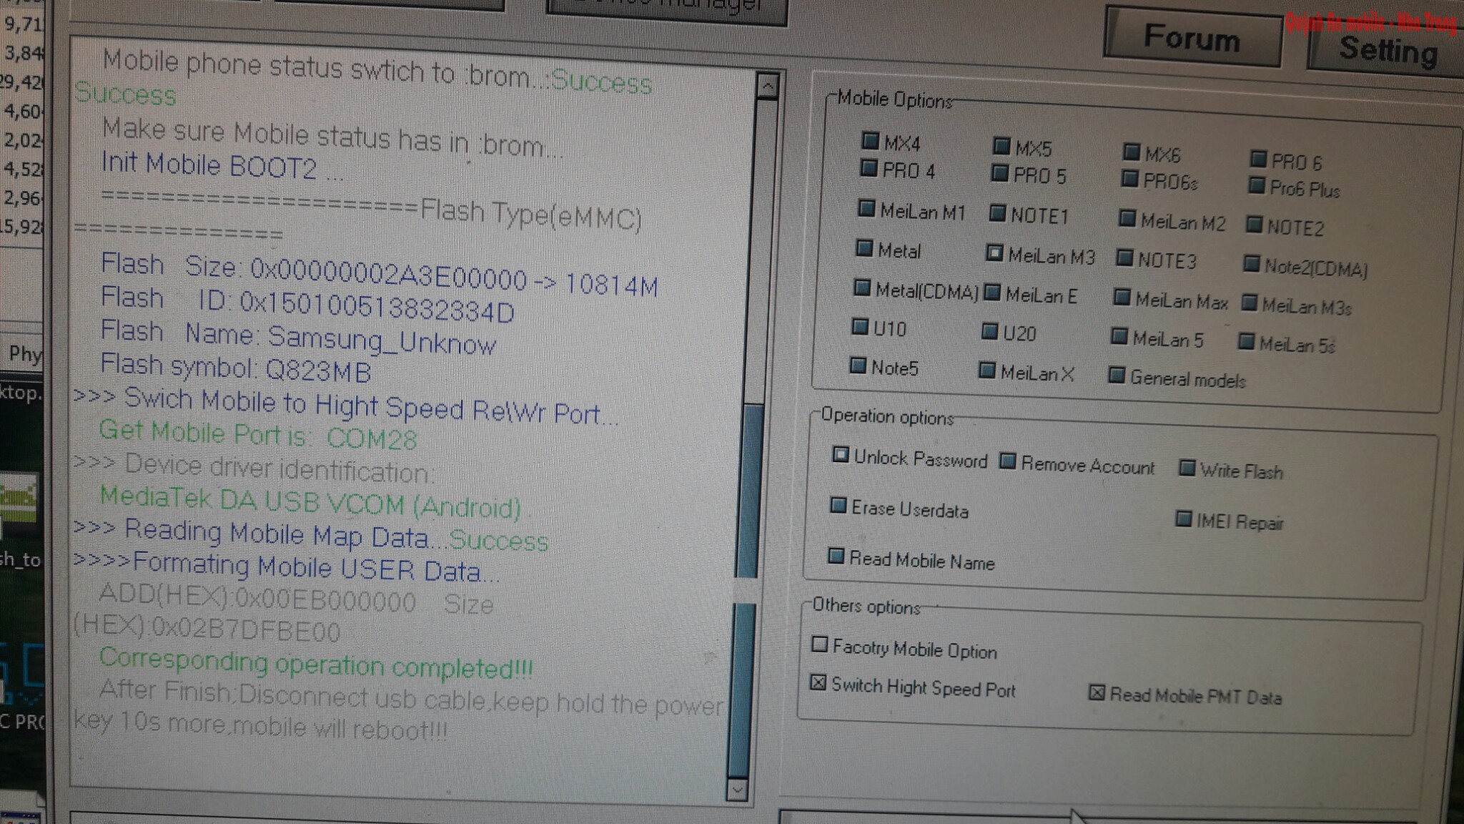Click the 'Init Mobile BOOT2' log line
Screen dimensions: 1464x824
222,165
